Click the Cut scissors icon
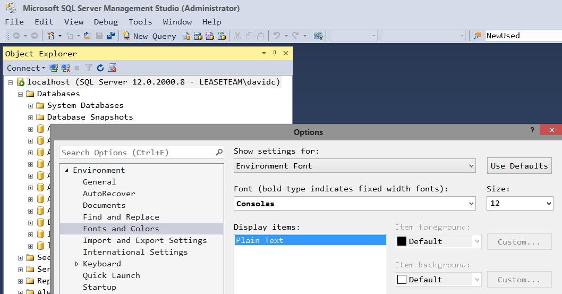The width and height of the screenshot is (562, 294). 237,36
